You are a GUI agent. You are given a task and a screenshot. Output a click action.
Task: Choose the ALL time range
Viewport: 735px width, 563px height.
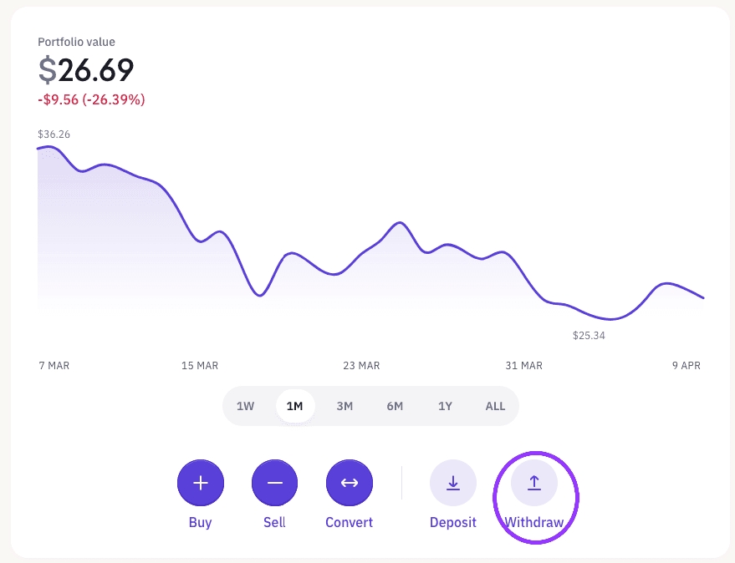click(495, 407)
